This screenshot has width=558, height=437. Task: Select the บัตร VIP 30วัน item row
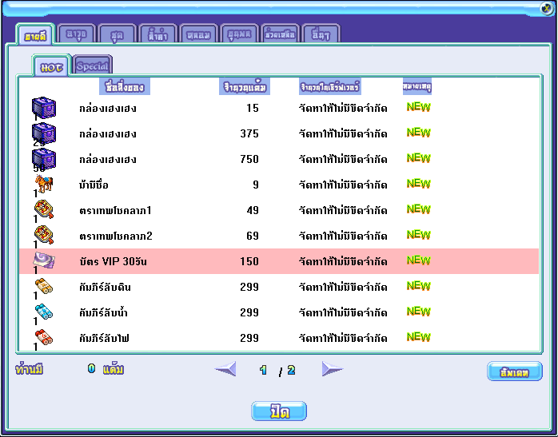pyautogui.click(x=278, y=261)
